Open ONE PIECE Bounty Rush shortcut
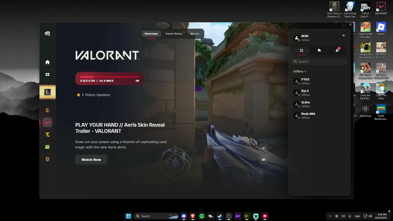The width and height of the screenshot is (393, 221). 365,71
